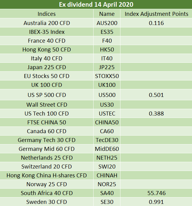
Task: Select the 'Germany Tech 30 CFD' cell
Action: click(47, 140)
